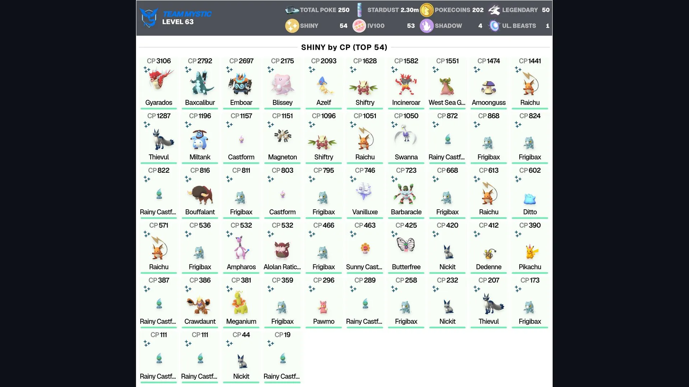Click the CP 44 Nickit sprite
The image size is (689, 387).
tap(242, 362)
